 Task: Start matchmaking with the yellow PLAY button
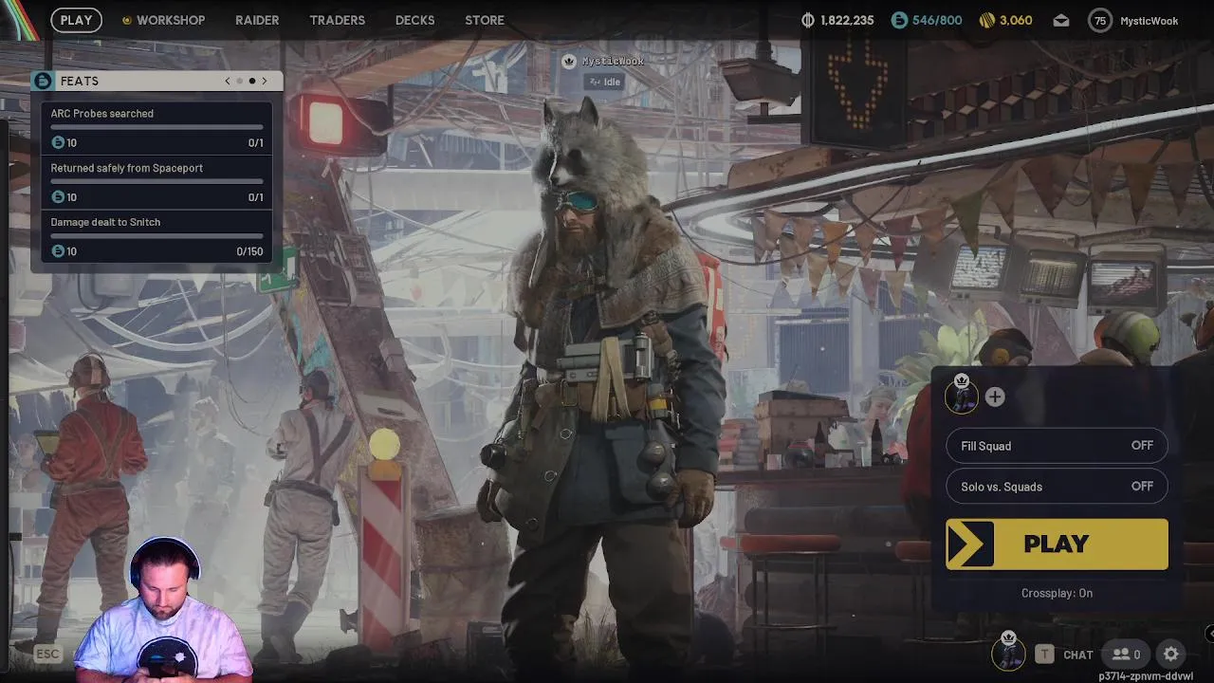click(1057, 544)
